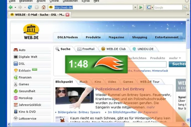This screenshot has height=127, width=191.
Task: Switch to the Kino tab
Action: [x=98, y=82]
